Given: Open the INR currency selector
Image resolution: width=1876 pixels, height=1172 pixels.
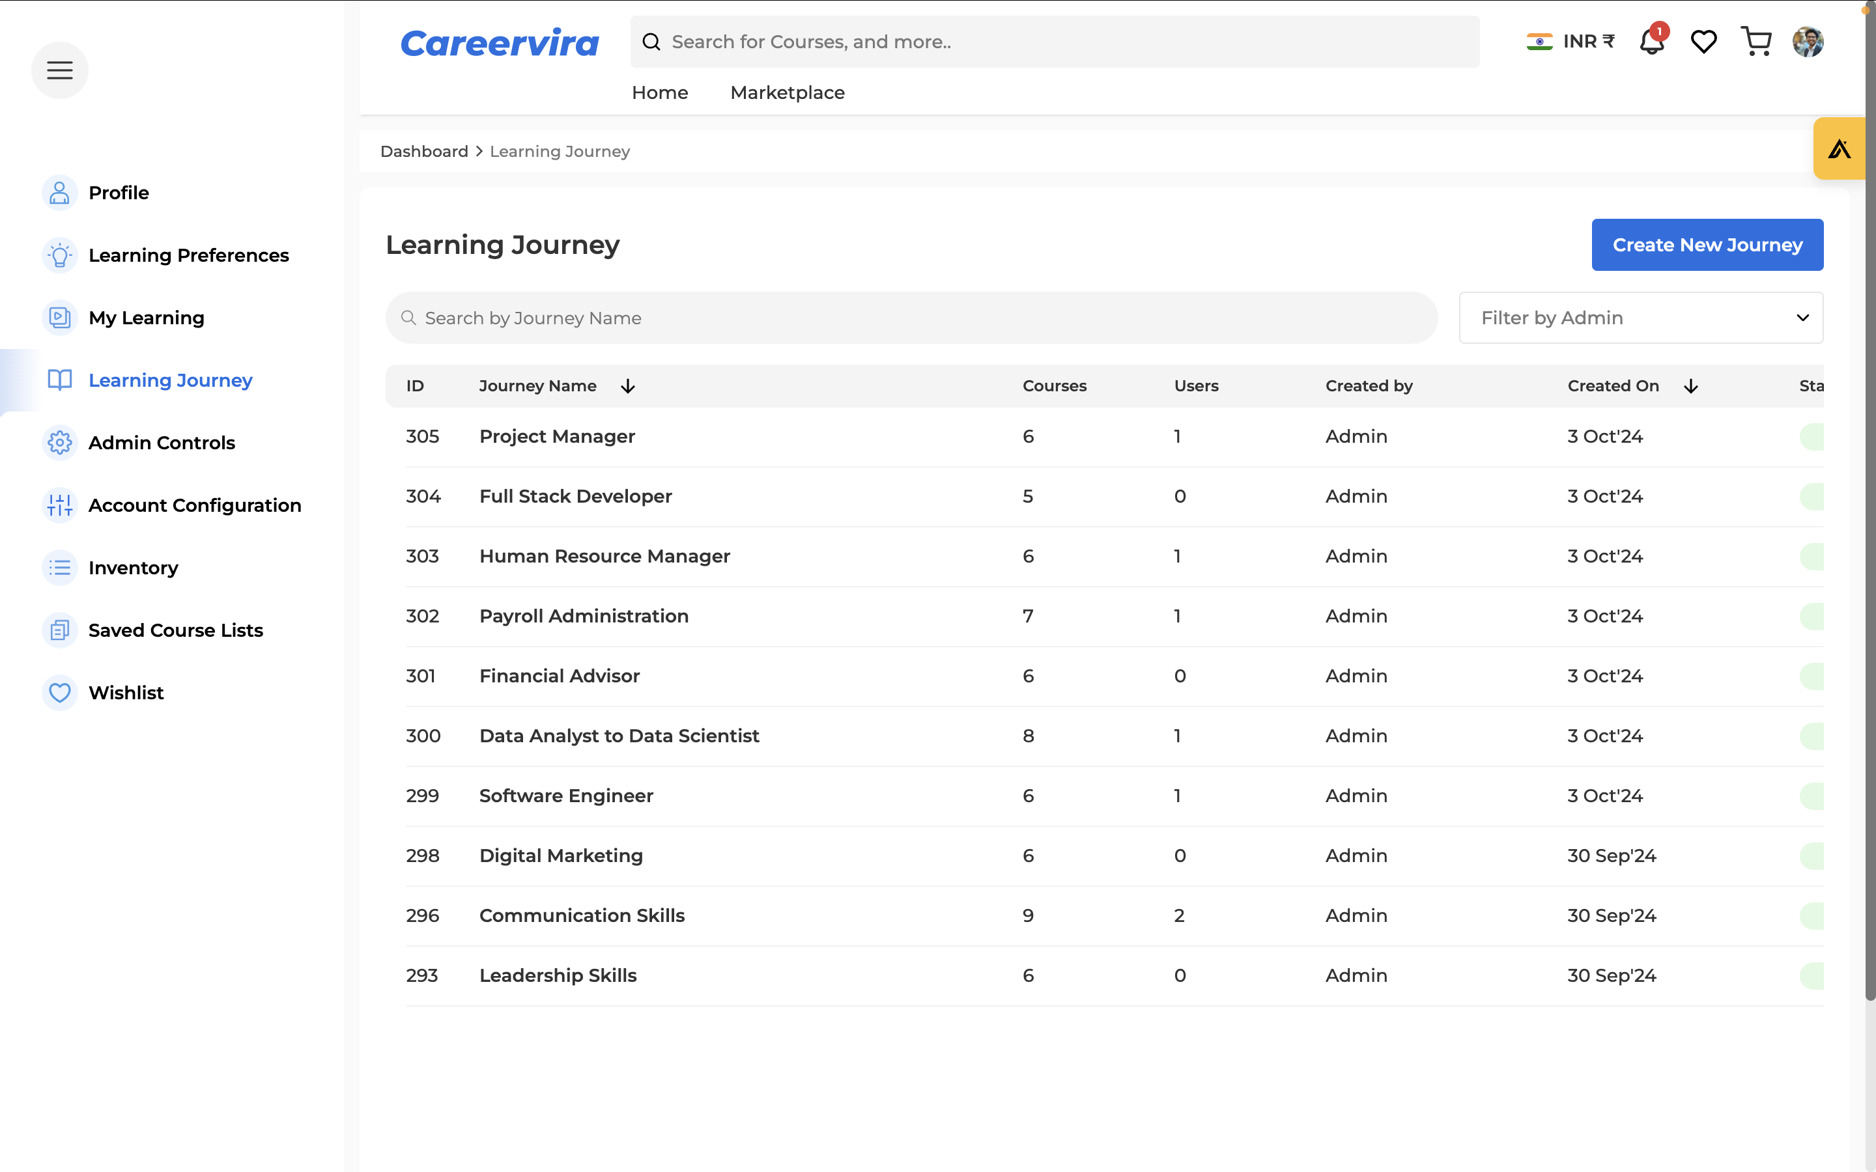Looking at the screenshot, I should 1570,42.
